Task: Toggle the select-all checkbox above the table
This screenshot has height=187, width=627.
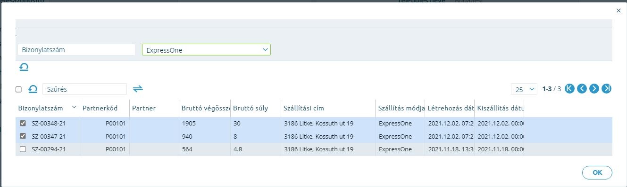Action: [18, 89]
